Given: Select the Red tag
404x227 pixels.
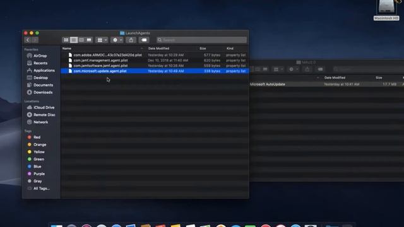Looking at the screenshot, I should point(37,137).
